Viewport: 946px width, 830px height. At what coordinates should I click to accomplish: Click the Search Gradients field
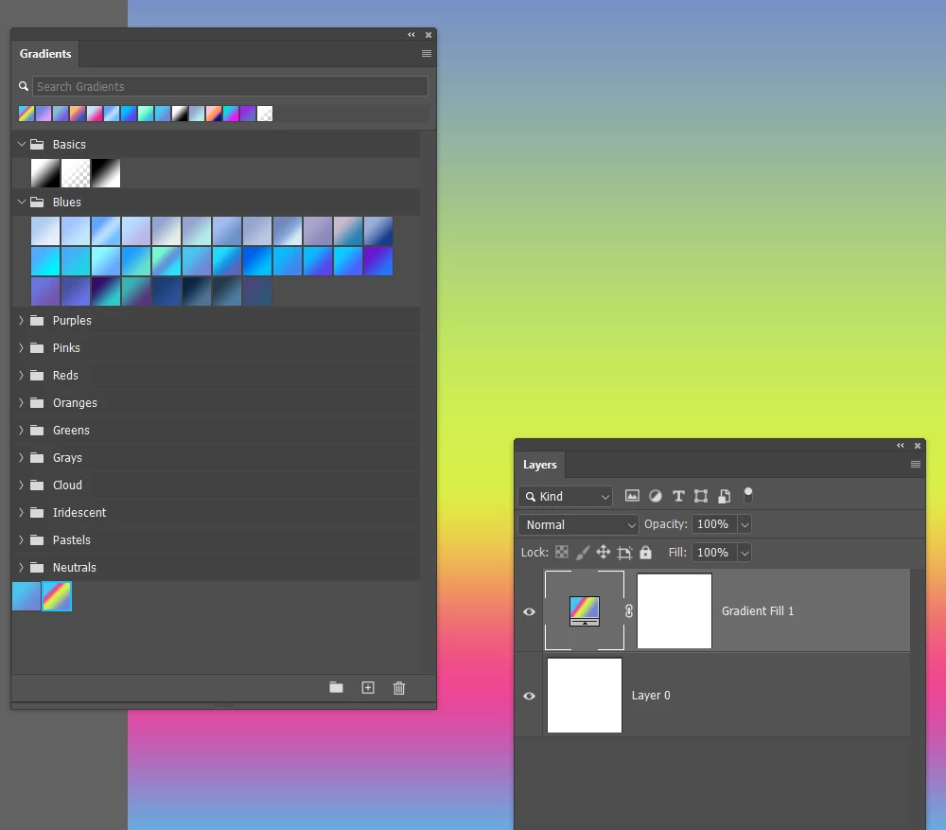tap(231, 86)
